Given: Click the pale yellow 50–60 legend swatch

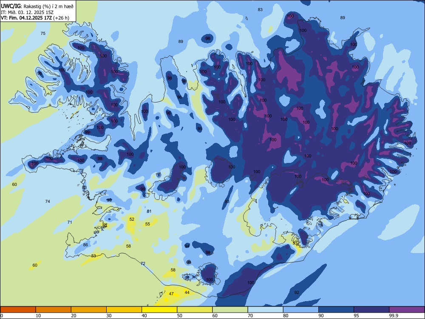Looking at the screenshot, I should pyautogui.click(x=195, y=310).
